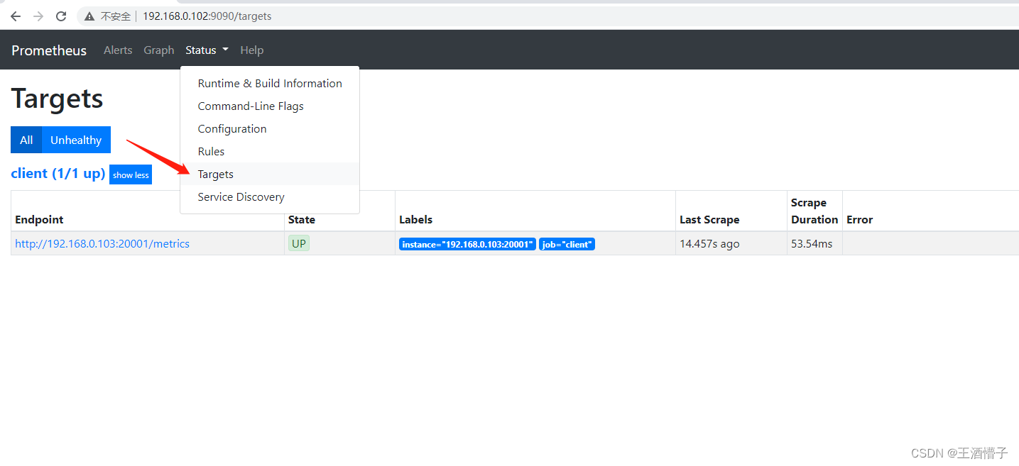Click the client (1/1 up) heading link
The image size is (1019, 466).
58,174
